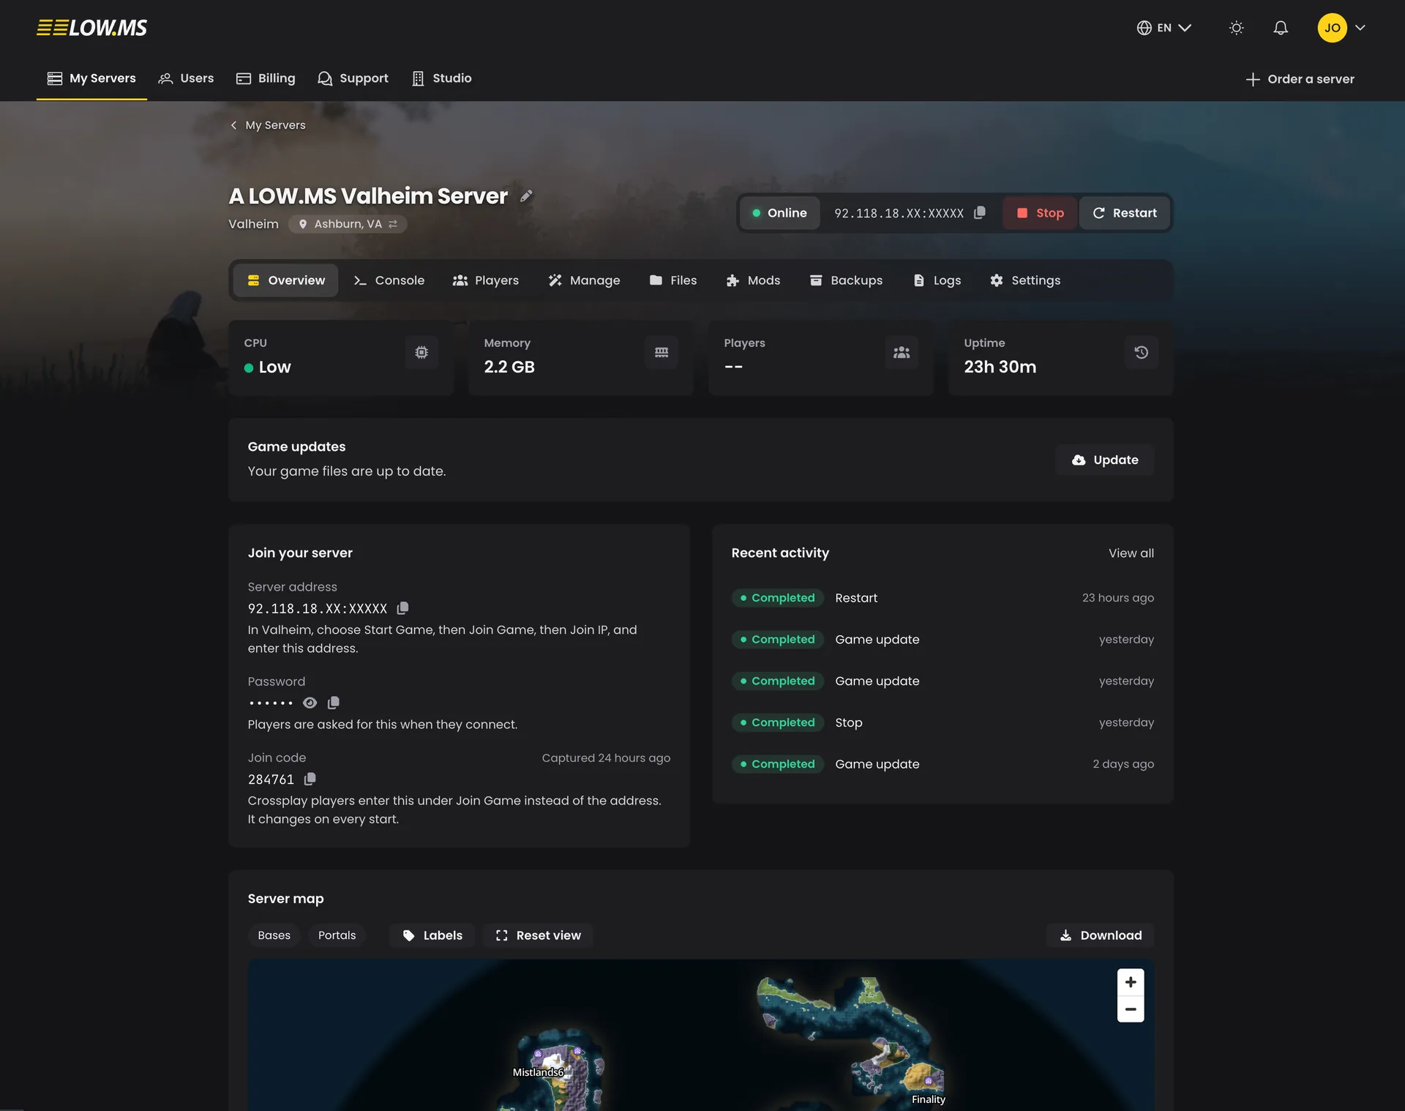Toggle light theme with sun icon

pyautogui.click(x=1236, y=28)
